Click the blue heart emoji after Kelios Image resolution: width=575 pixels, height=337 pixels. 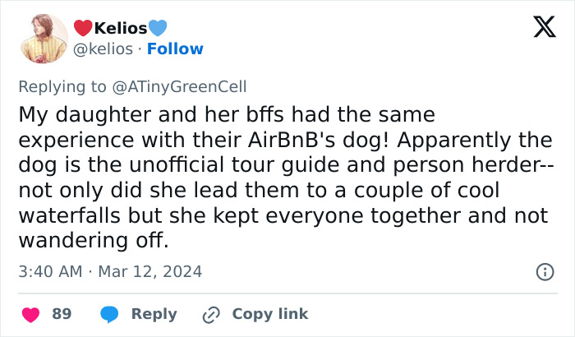click(x=158, y=29)
